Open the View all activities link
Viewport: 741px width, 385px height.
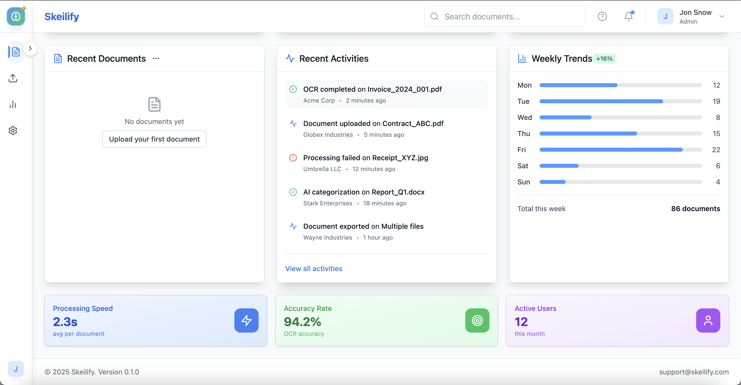(314, 269)
